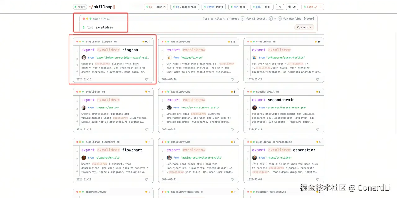Favorite the acking-you/myclaude-skills card heart icon
Image resolution: width=397 pixels, height=198 pixels.
[x=232, y=179]
